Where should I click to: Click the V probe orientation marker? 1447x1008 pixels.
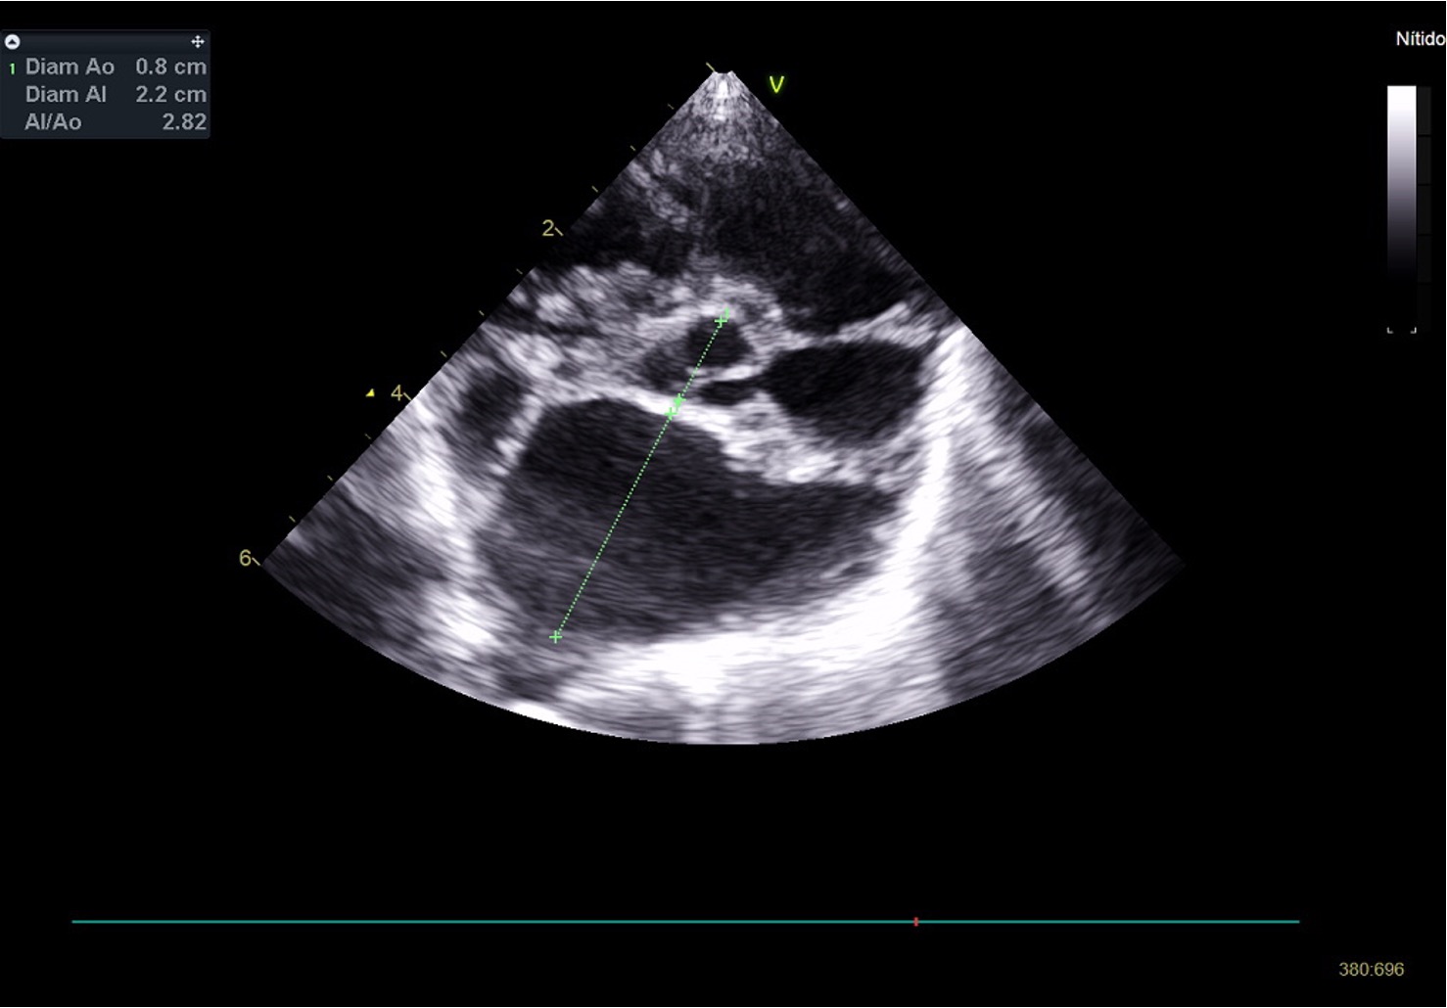tap(776, 85)
